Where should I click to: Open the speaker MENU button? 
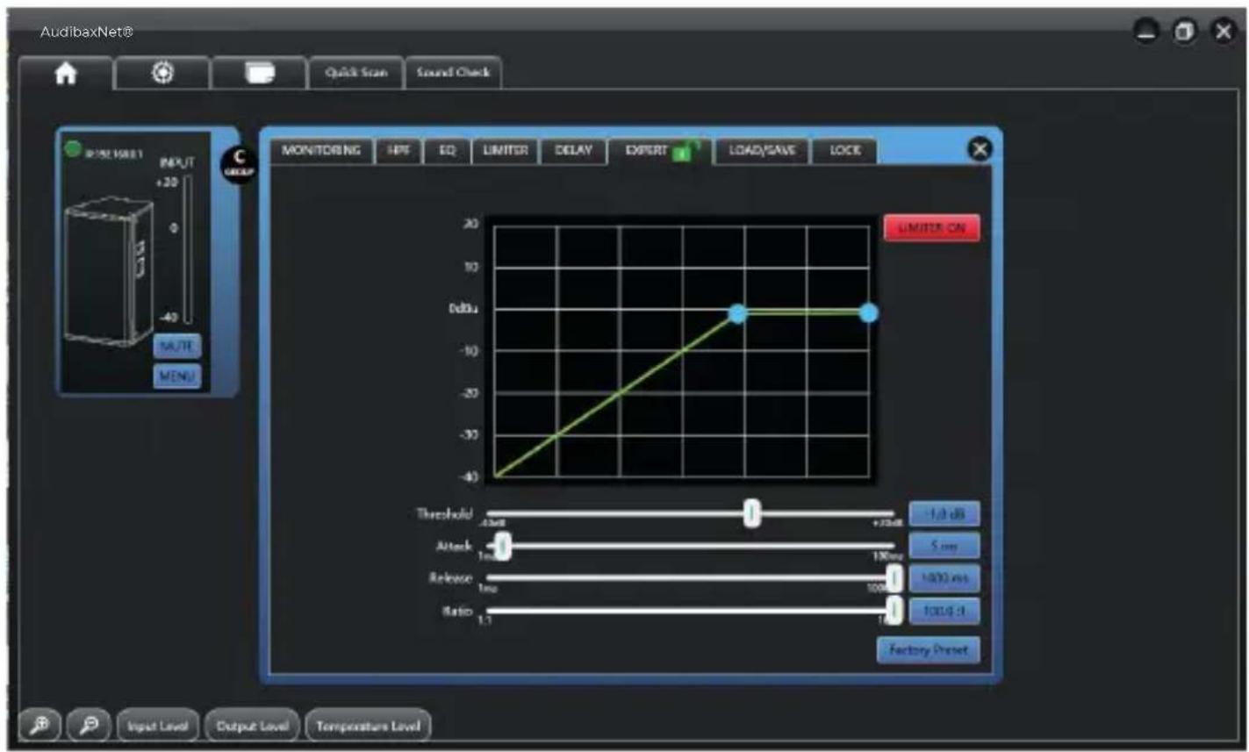pyautogui.click(x=177, y=377)
